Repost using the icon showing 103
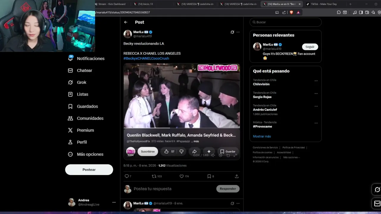Viewport: 381px width, 214px height. coord(157,176)
